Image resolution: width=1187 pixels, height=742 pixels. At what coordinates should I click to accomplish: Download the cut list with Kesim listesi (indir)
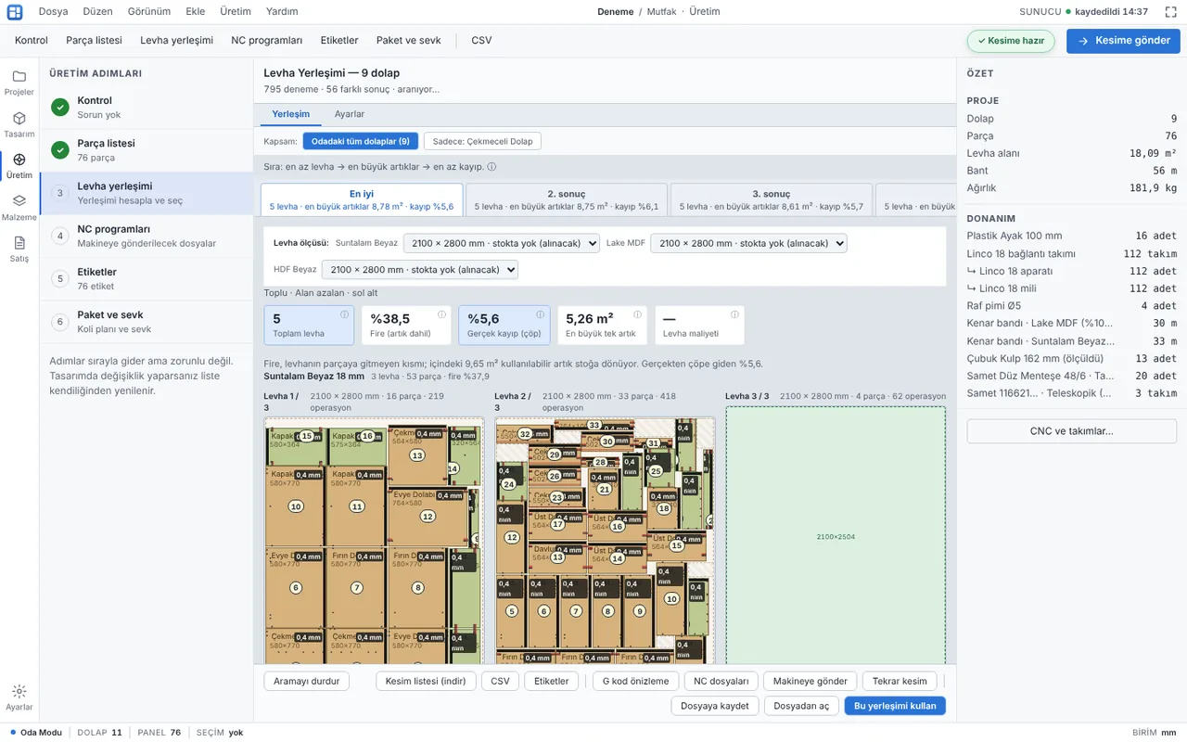click(x=426, y=681)
